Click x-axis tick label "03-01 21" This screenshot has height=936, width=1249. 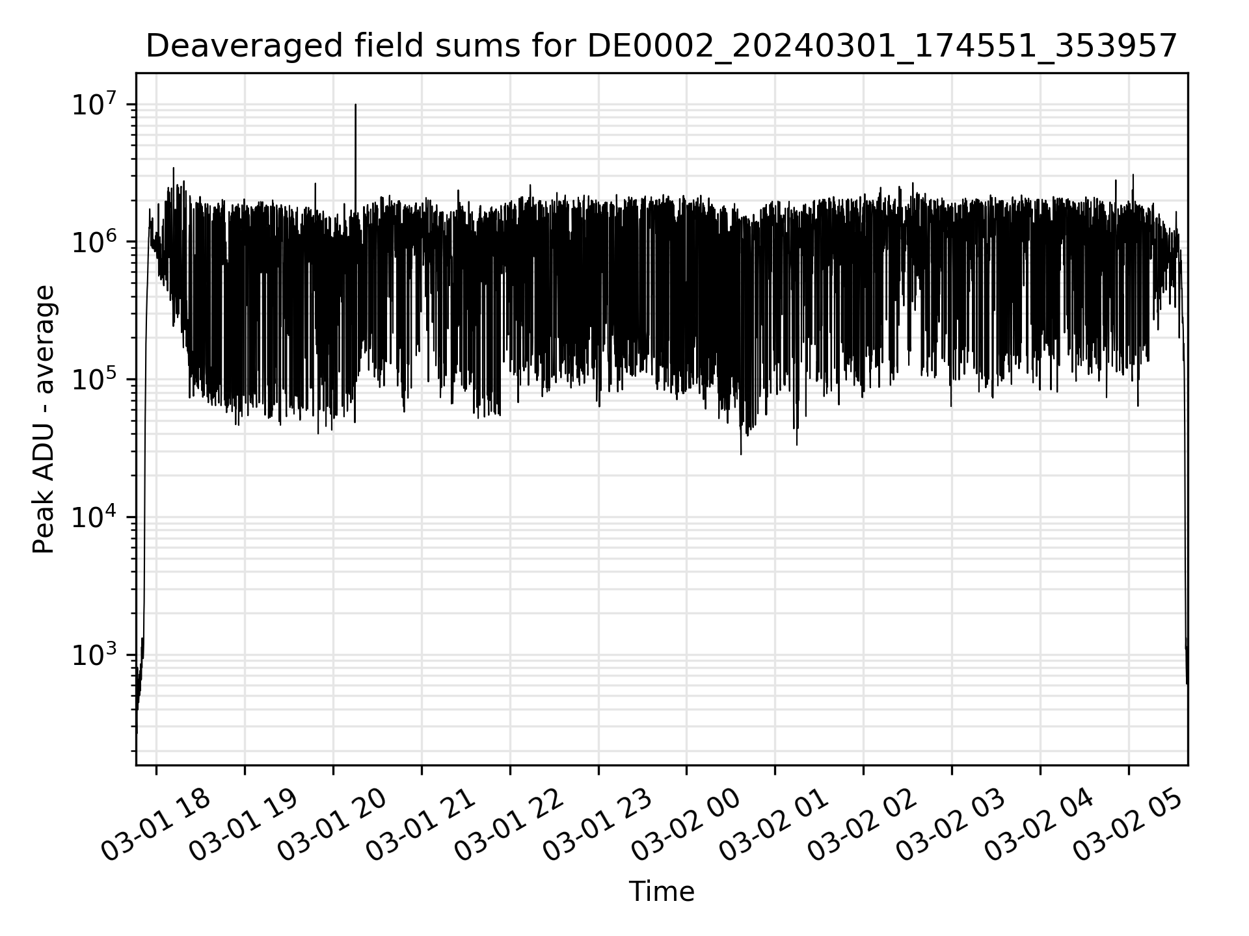click(422, 825)
